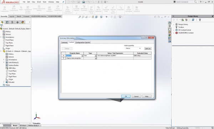Switch to the Summary tab
This screenshot has width=214, height=129.
[x=64, y=43]
